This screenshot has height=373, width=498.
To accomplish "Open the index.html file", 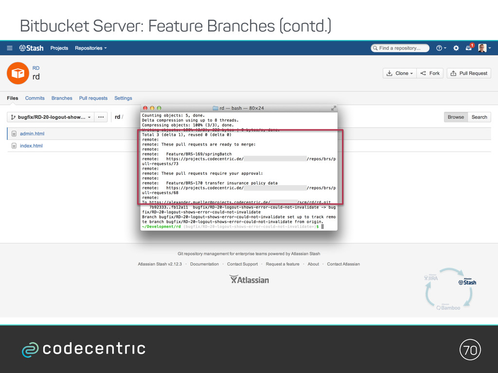I will tap(31, 146).
